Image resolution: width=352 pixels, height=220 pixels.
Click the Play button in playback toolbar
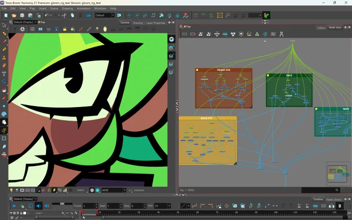pyautogui.click(x=14, y=206)
